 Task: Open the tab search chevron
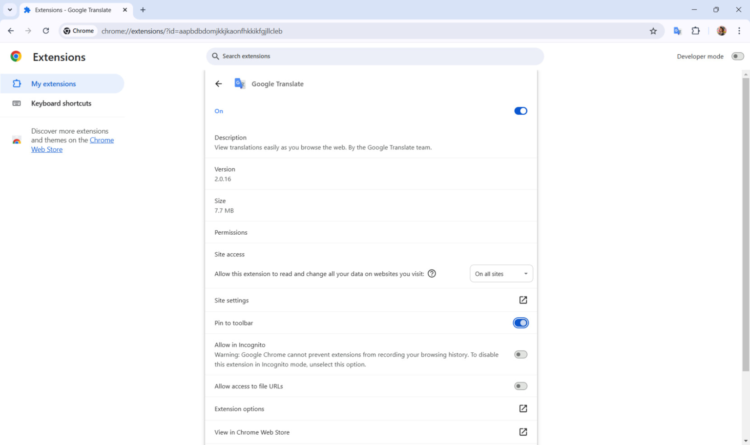[10, 10]
